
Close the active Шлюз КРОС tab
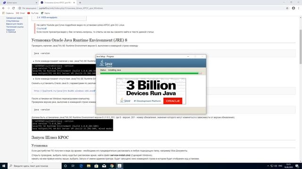point(74,3)
